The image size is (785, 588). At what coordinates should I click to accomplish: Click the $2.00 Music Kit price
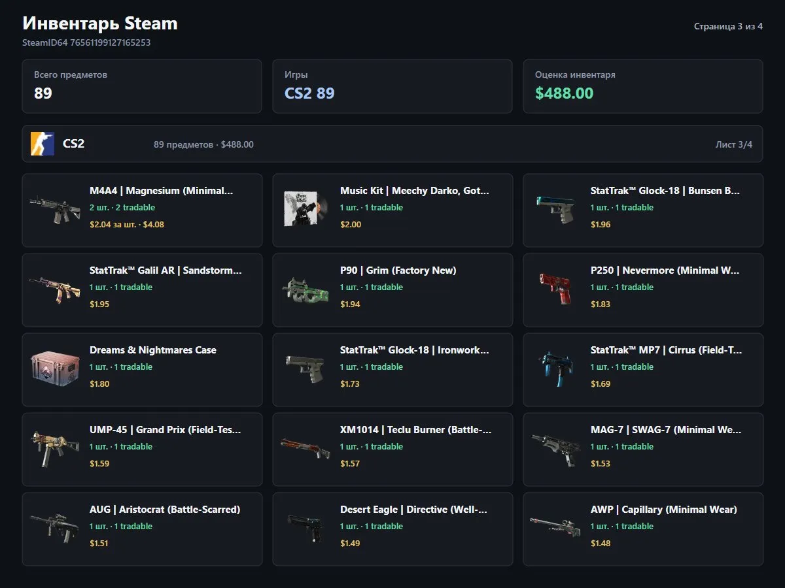tap(351, 224)
